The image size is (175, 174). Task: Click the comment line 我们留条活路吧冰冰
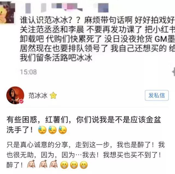click(x=56, y=58)
